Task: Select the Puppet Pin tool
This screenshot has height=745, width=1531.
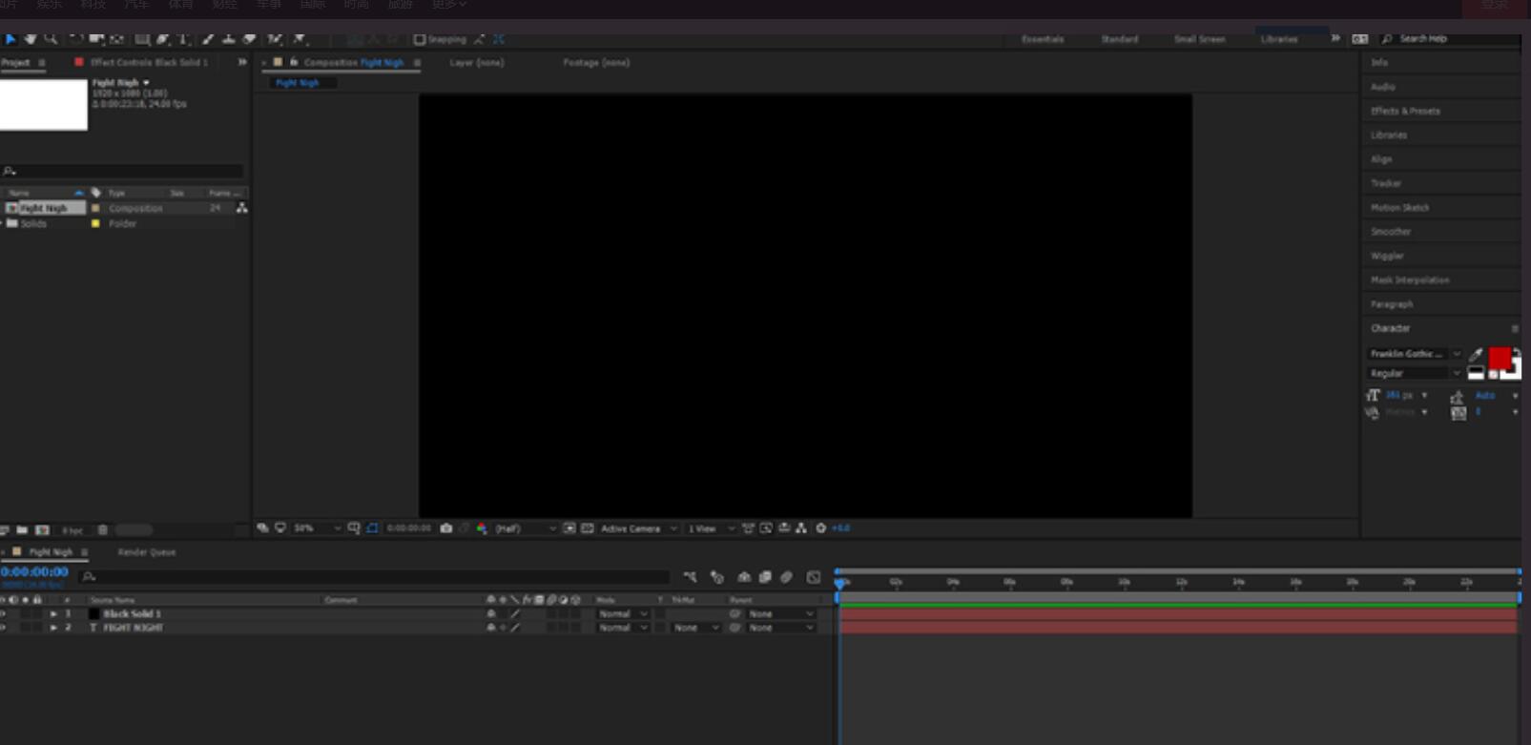Action: (300, 39)
